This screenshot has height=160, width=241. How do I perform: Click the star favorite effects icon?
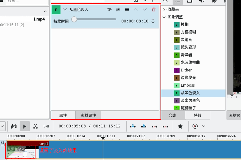pyautogui.click(x=180, y=126)
